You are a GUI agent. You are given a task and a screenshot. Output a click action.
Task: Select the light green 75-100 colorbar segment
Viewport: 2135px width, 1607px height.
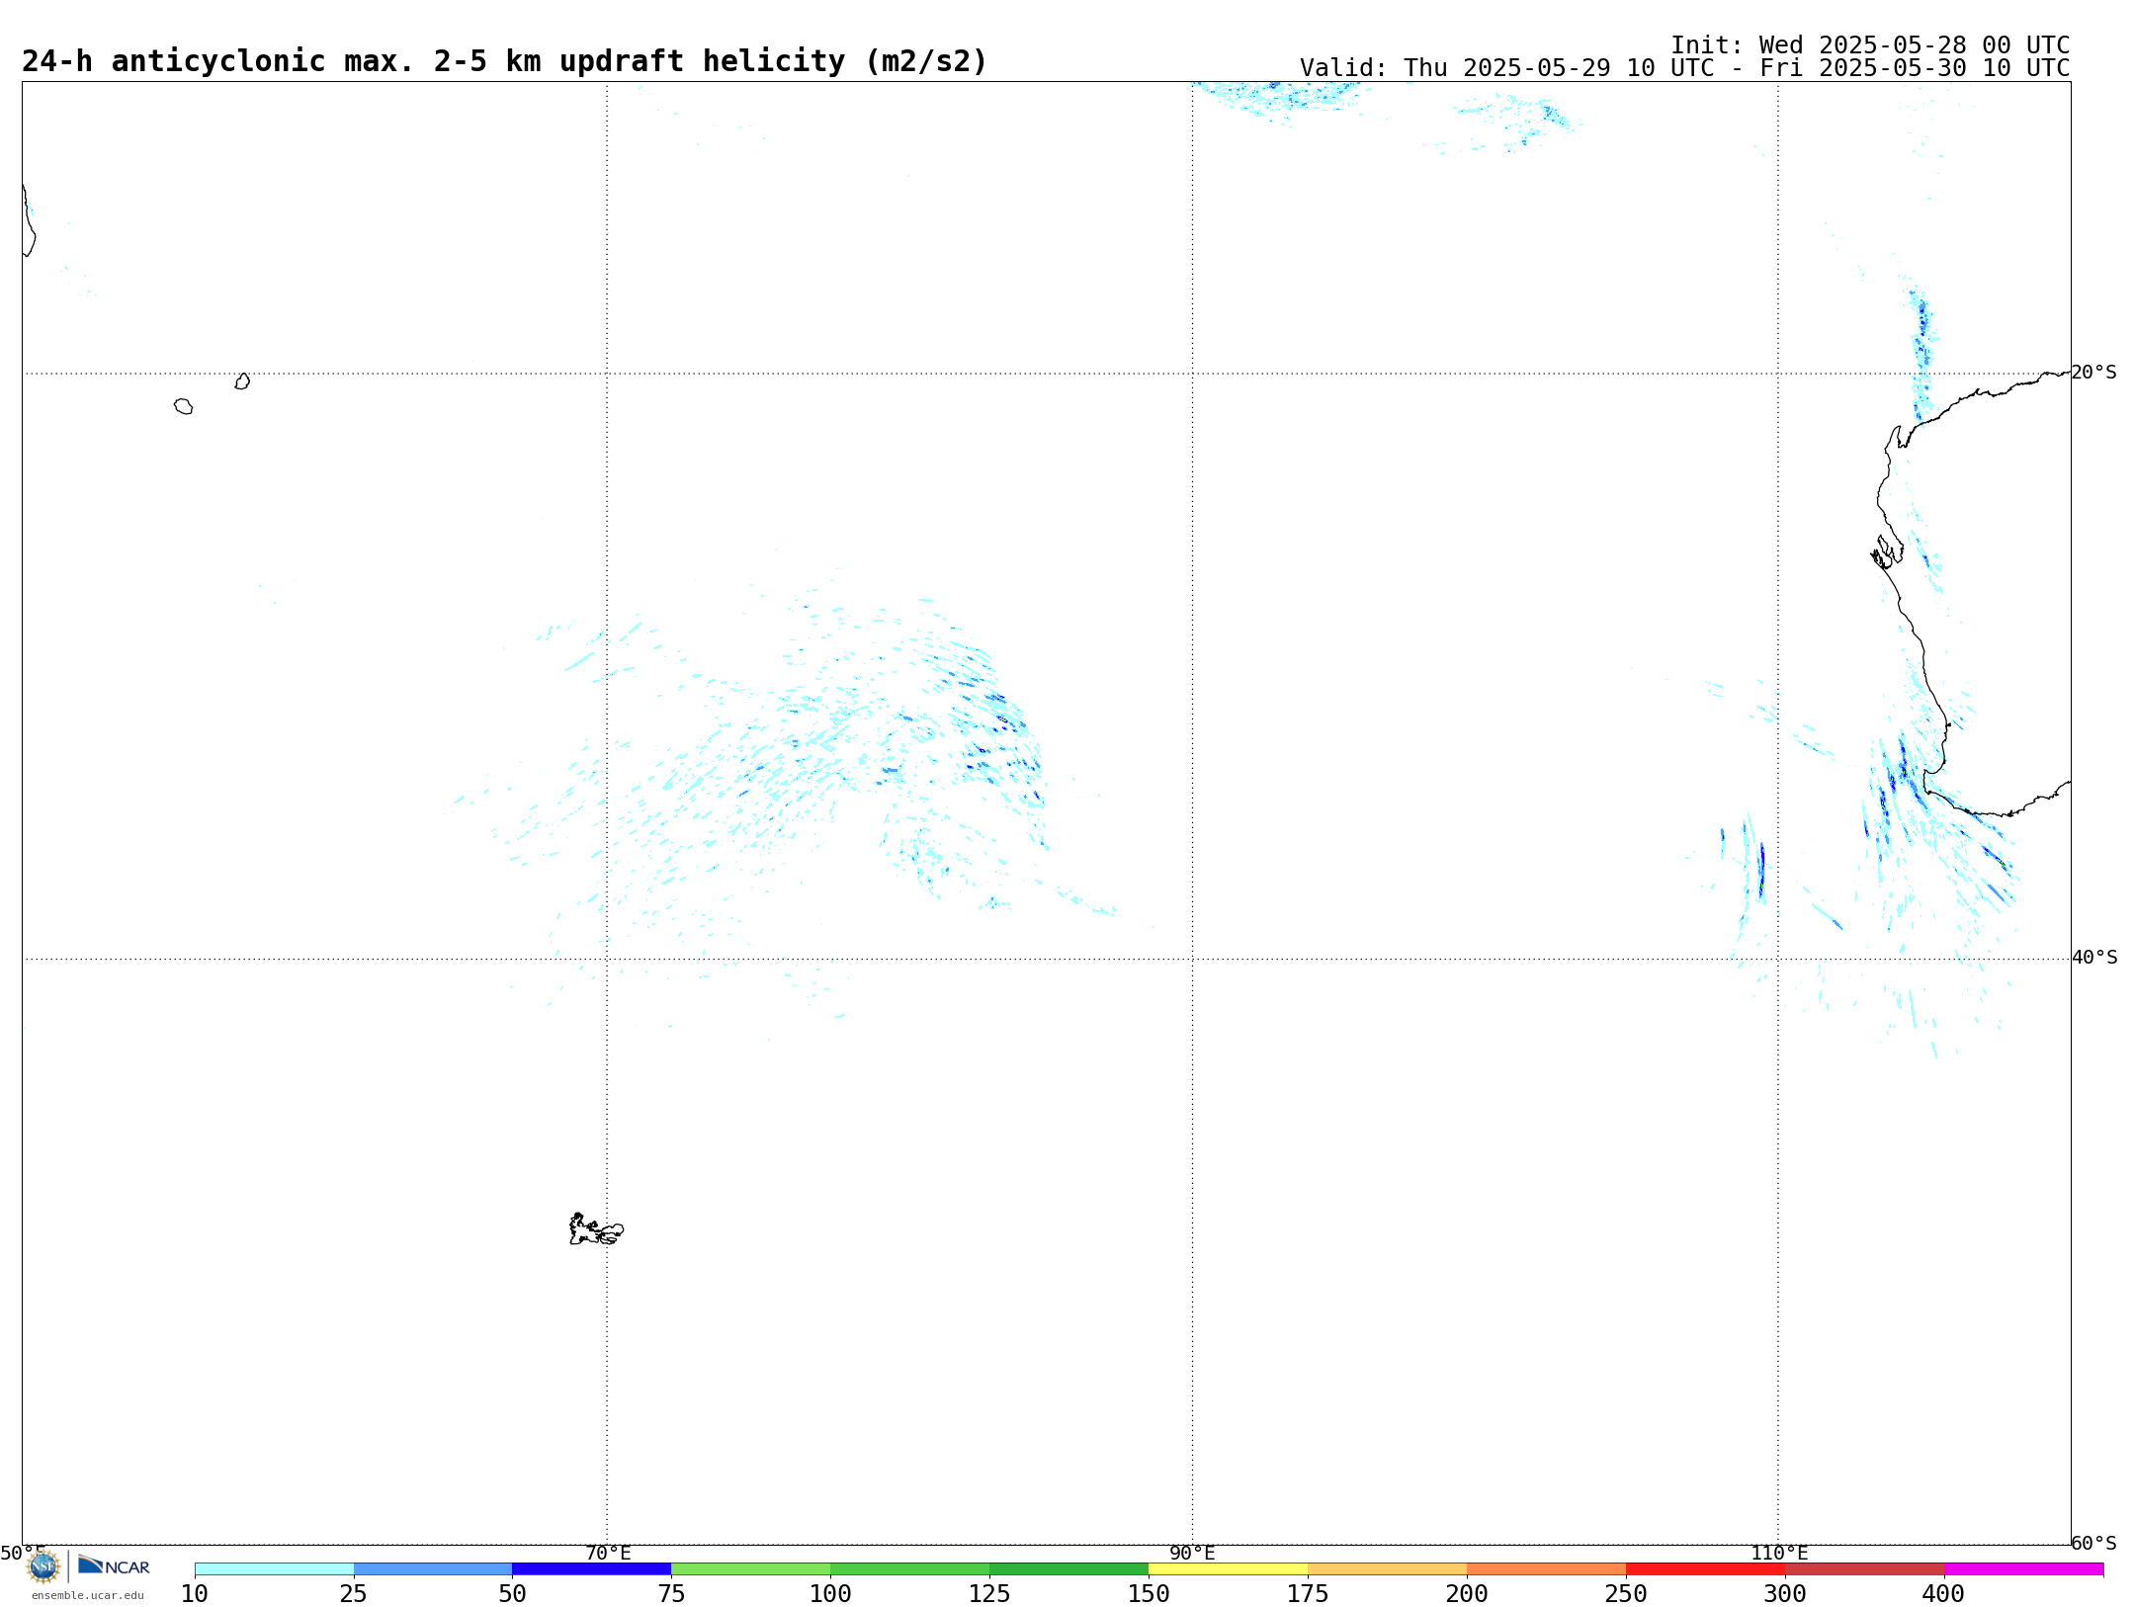(x=751, y=1569)
